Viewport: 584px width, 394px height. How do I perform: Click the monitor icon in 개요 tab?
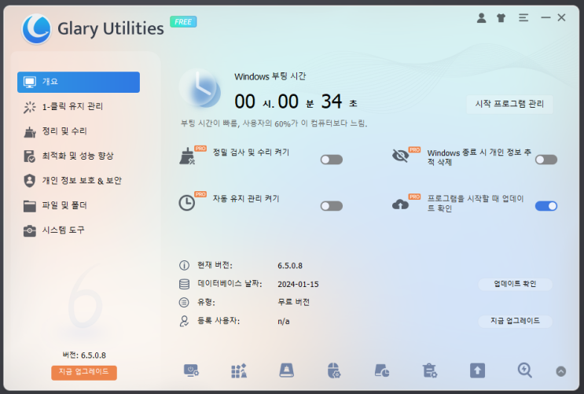pos(30,82)
